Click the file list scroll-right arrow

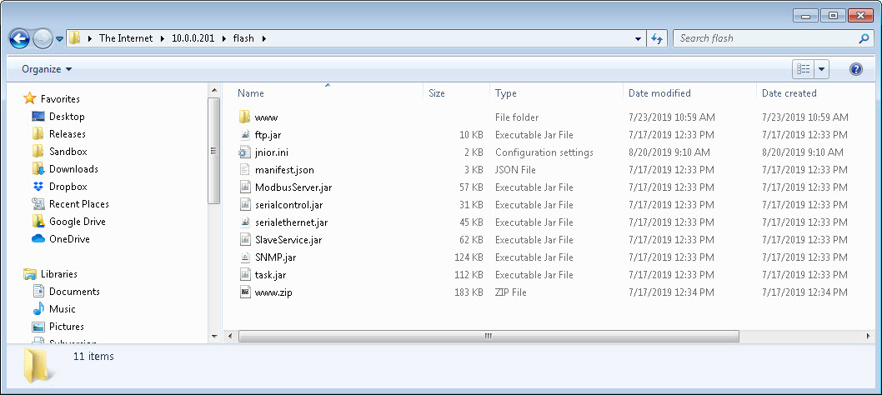click(869, 336)
